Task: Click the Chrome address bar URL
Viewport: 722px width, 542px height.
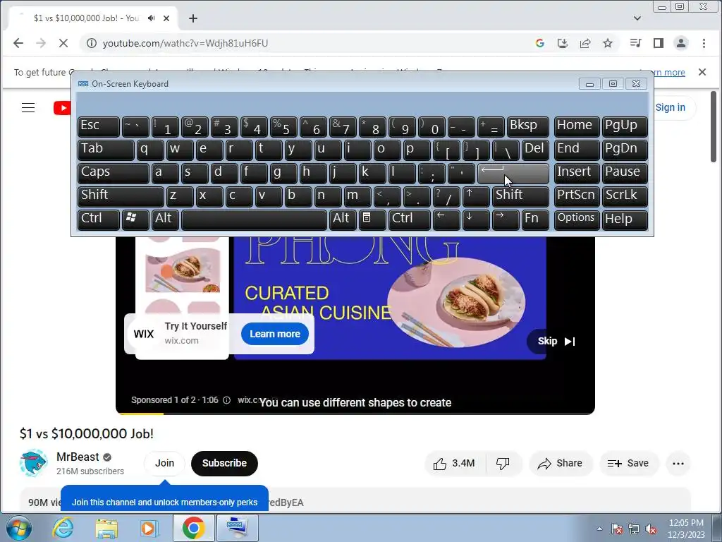Action: [x=185, y=43]
